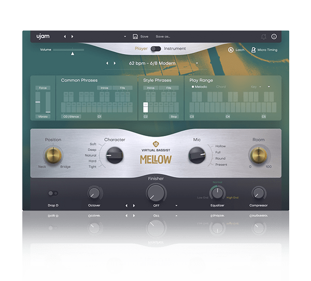311x281 pixels.
Task: Select Hard character option
Action: pos(92,161)
